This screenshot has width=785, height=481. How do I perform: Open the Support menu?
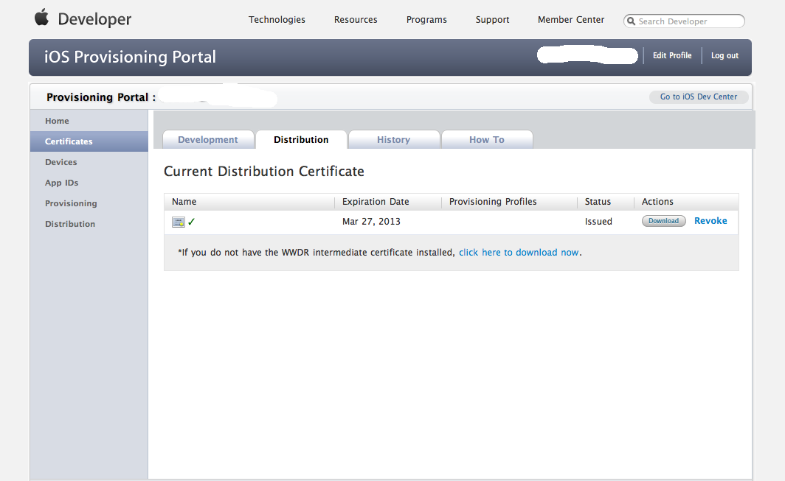[x=492, y=19]
